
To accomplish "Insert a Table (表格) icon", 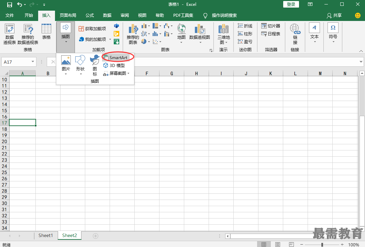I will click(x=46, y=32).
